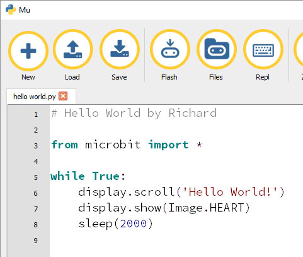Click the 'Hello World!' string literal
The image size is (303, 257).
[231, 192]
